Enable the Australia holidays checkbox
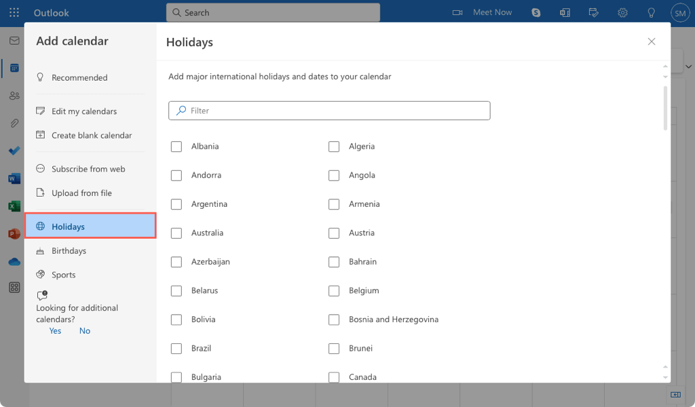695x407 pixels. coord(176,233)
